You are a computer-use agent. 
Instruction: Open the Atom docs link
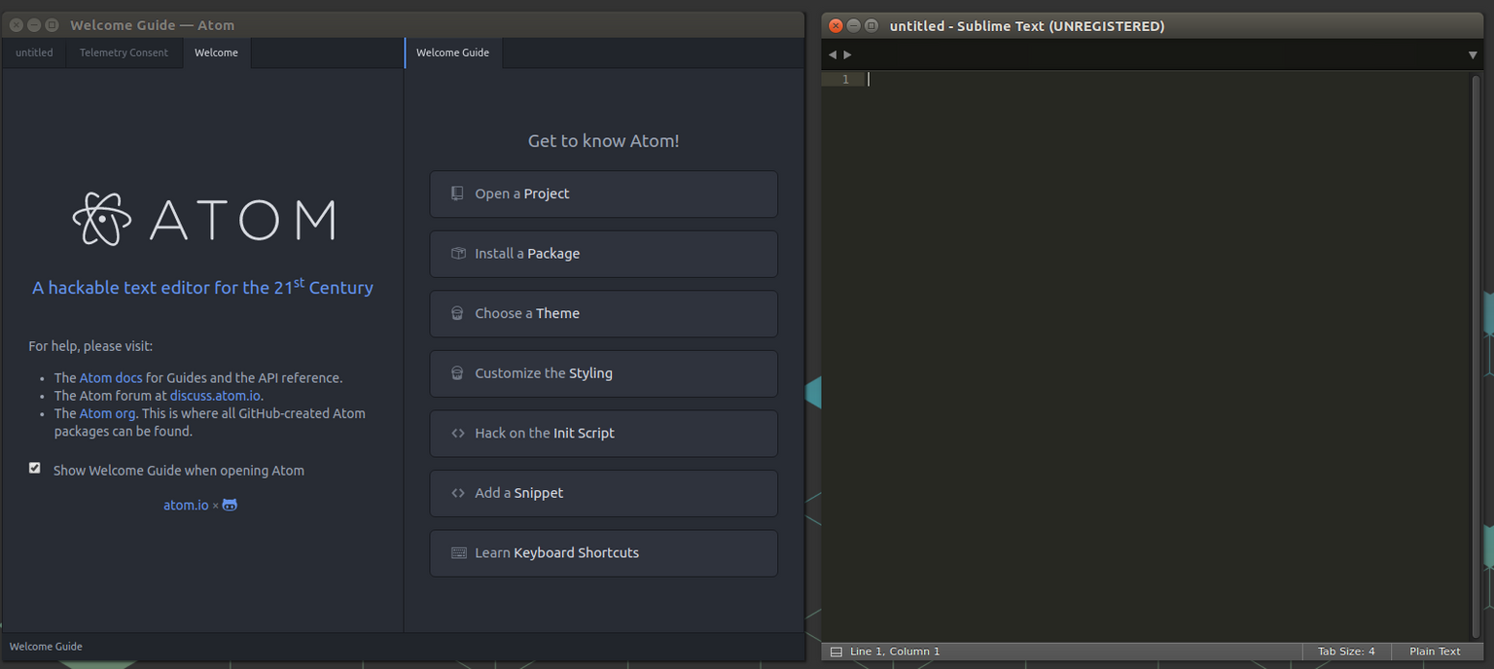(111, 378)
